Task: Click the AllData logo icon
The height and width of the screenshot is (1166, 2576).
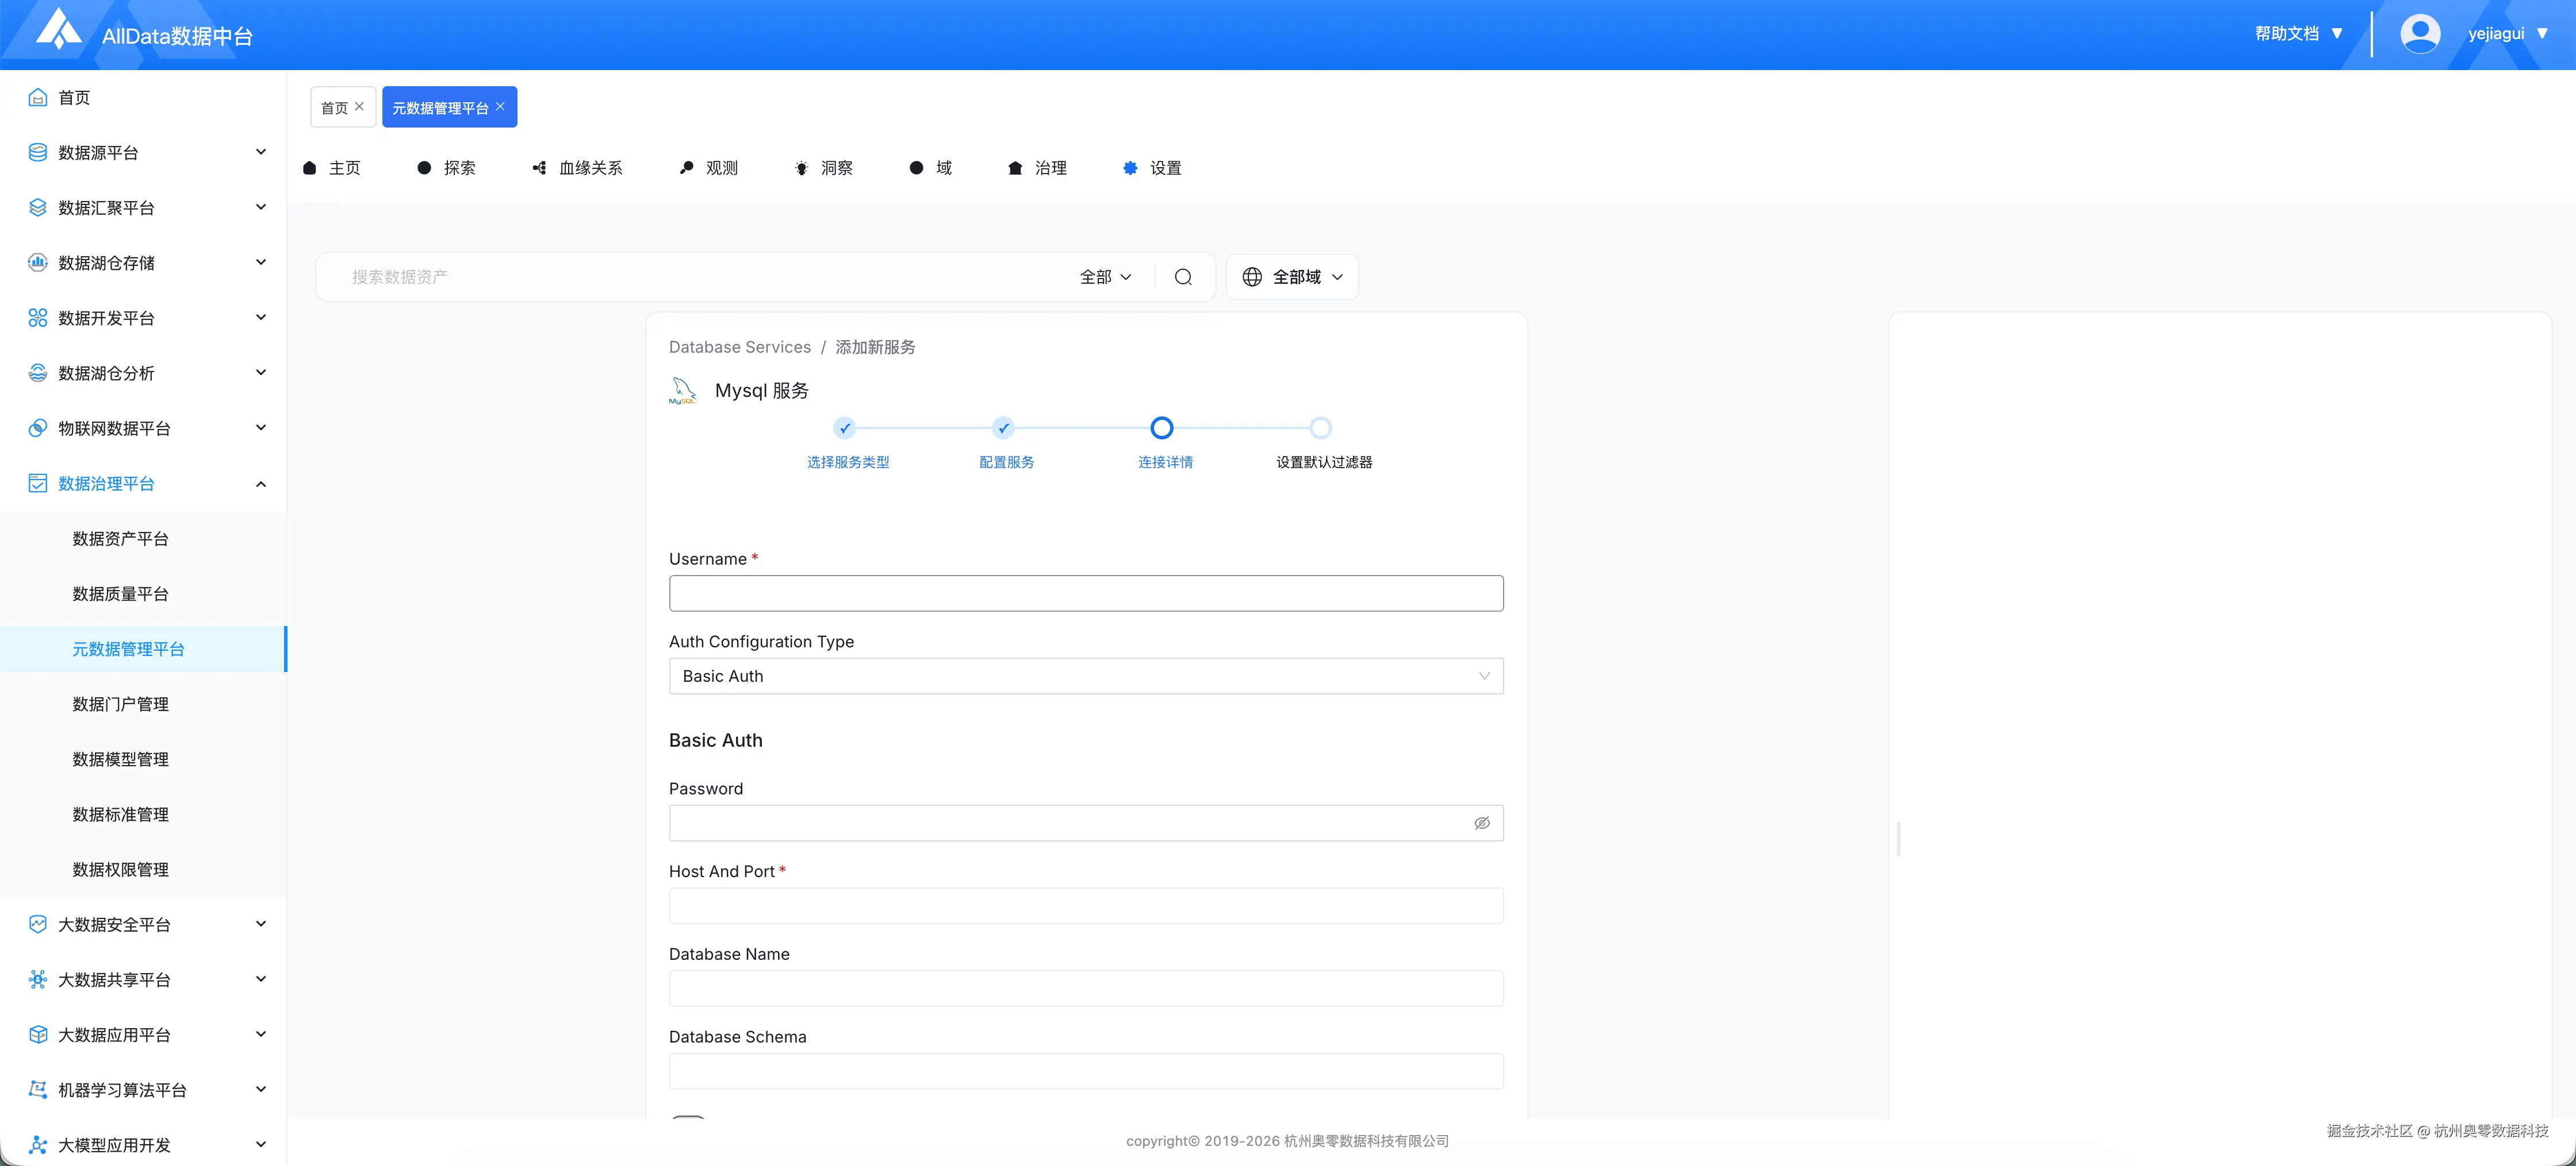Action: pyautogui.click(x=59, y=29)
